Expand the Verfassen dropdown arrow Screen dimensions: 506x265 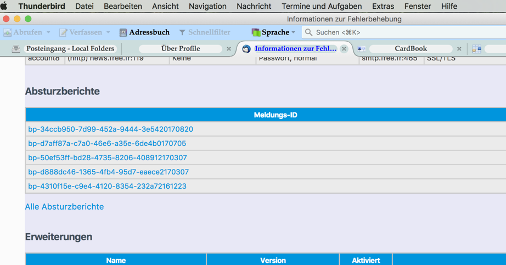(x=108, y=32)
